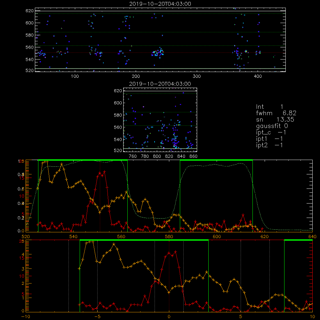320x320 pixels.
Task: Select the 'Int 1' parameter line
Action: [x=269, y=107]
